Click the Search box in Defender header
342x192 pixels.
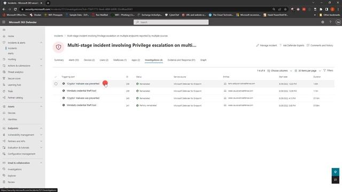pyautogui.click(x=171, y=22)
